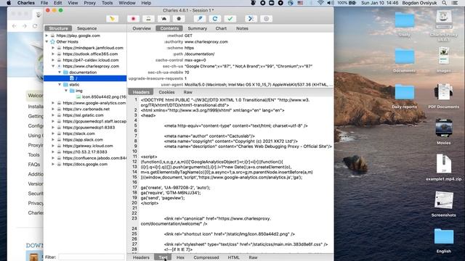Screen dimensions: 465x261
Task: Open Settings with the gear toolbar icon
Action: tap(267, 19)
